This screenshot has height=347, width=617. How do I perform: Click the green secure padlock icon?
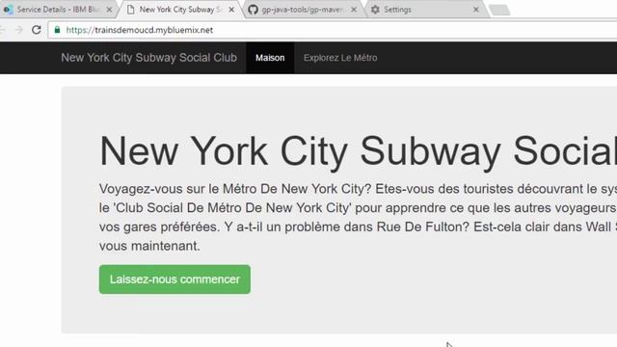pos(58,30)
